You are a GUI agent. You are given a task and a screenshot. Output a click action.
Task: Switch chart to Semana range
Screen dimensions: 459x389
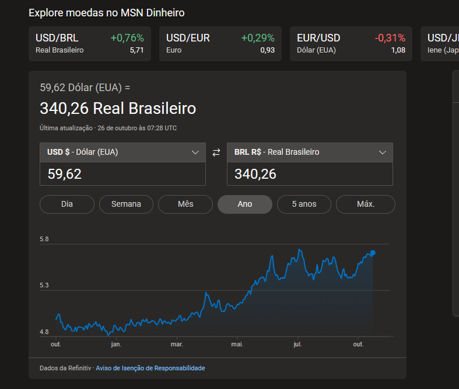coord(126,204)
